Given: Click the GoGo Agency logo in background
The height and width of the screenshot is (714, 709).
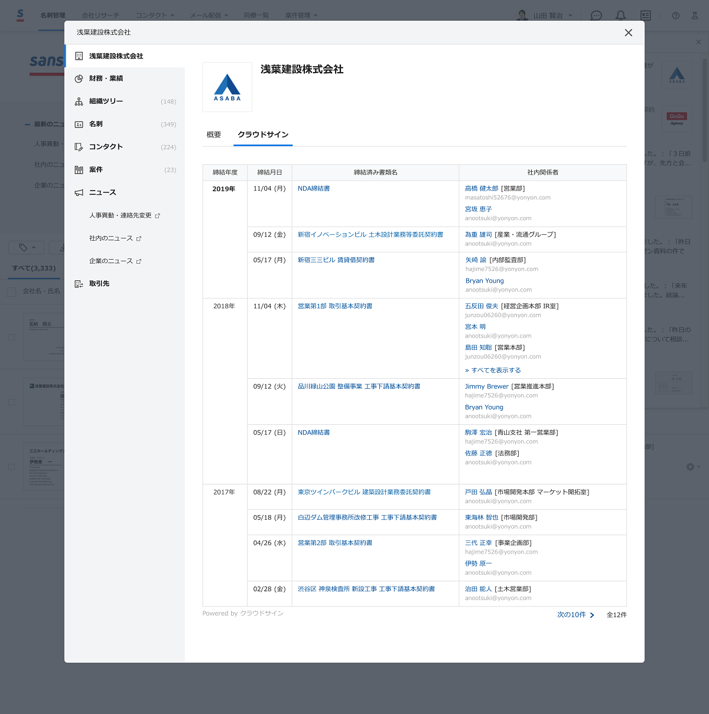Looking at the screenshot, I should tap(677, 119).
